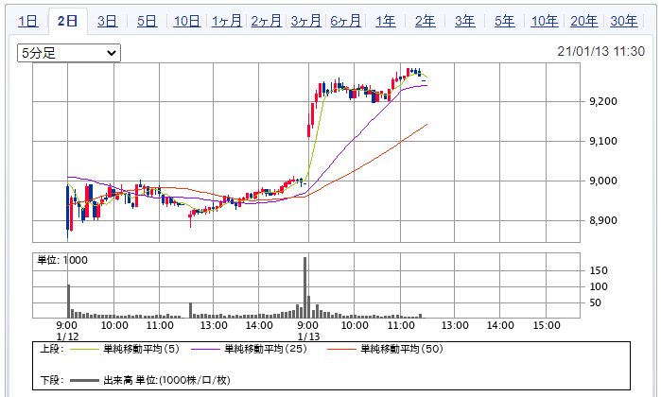Switch to the 10年 chart

point(545,21)
